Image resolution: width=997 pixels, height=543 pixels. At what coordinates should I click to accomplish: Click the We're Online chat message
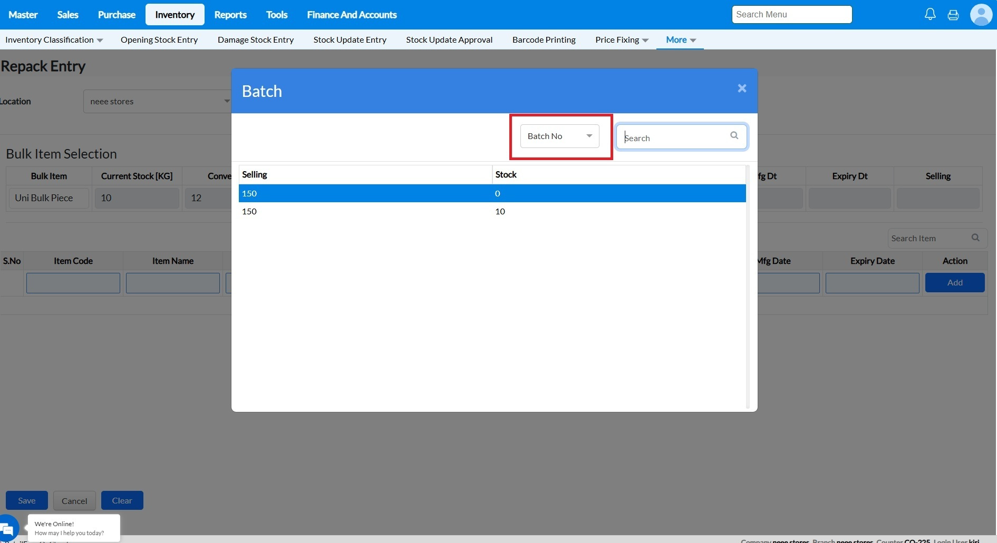[74, 528]
